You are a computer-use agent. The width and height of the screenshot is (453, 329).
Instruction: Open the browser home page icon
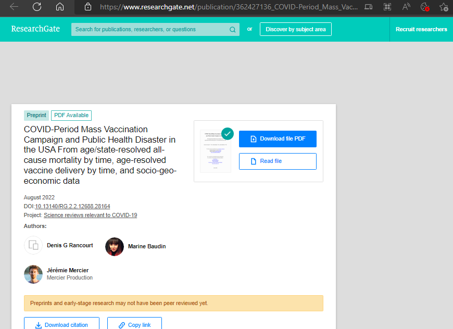[x=60, y=7]
